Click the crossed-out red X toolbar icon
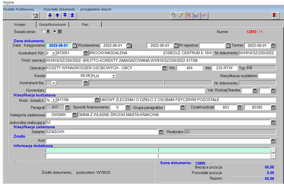Screen dimensions: 284x185 (x=188, y=15)
